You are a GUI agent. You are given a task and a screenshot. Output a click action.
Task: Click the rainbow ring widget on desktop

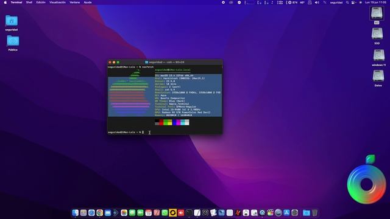[367, 184]
